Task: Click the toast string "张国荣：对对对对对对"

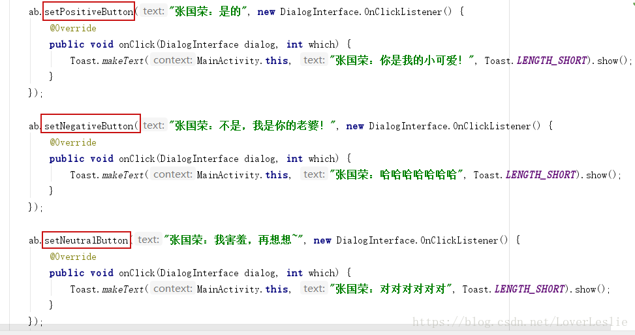Action: click(x=391, y=289)
